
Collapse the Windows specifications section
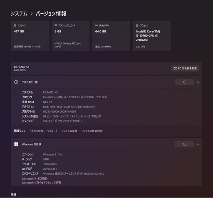pos(198,144)
